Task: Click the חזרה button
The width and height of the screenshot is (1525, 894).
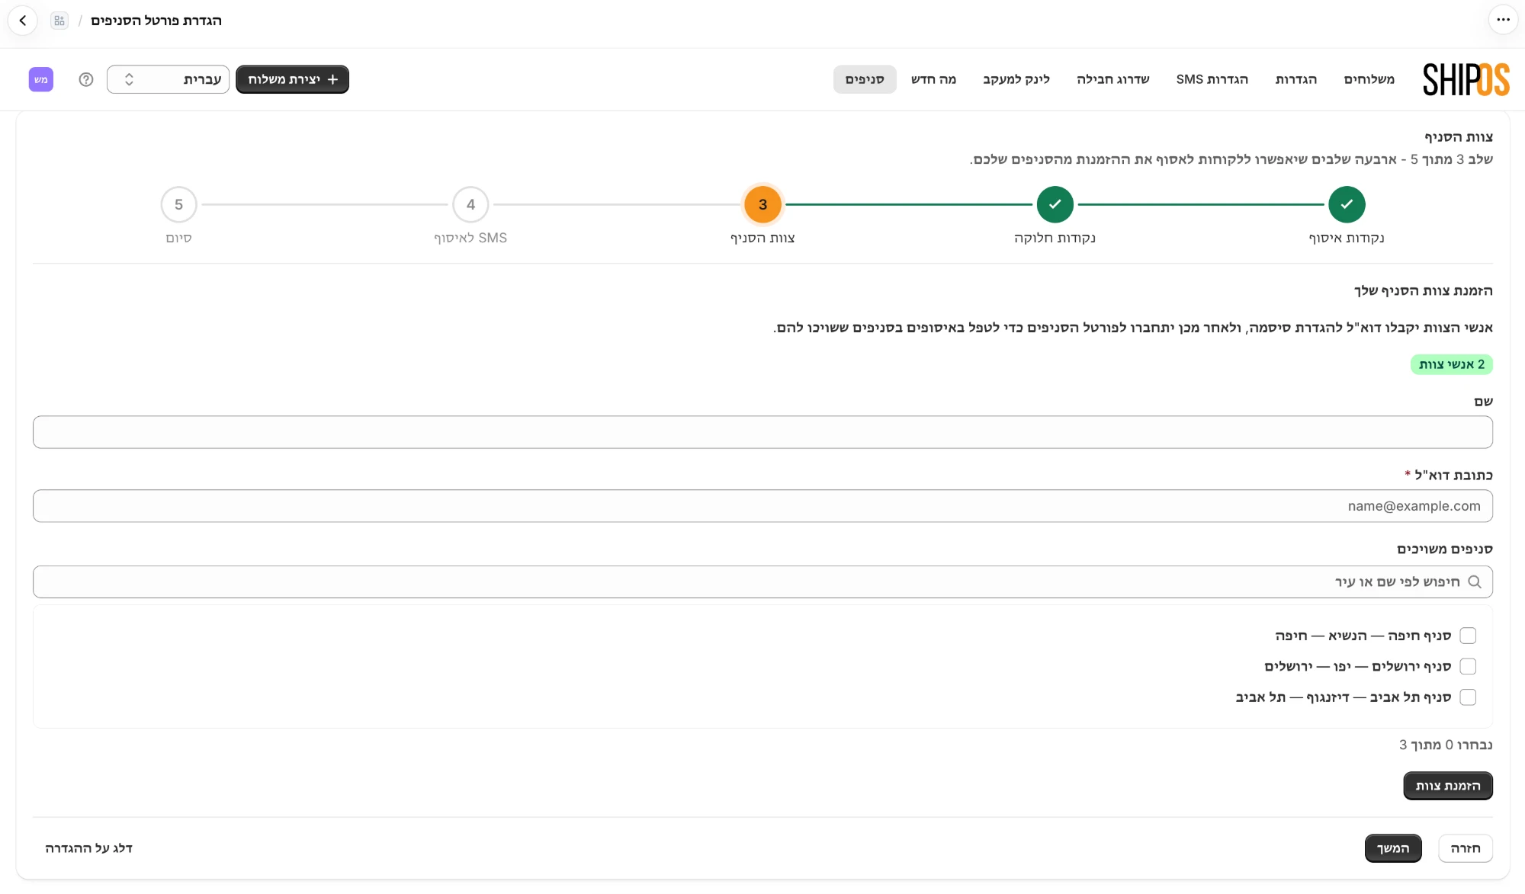Action: click(x=1466, y=848)
